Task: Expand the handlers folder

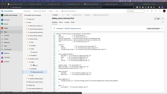Action: click(x=28, y=45)
